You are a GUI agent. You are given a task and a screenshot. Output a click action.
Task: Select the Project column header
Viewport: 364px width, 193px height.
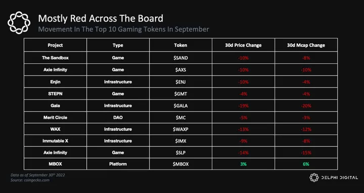[x=55, y=45]
